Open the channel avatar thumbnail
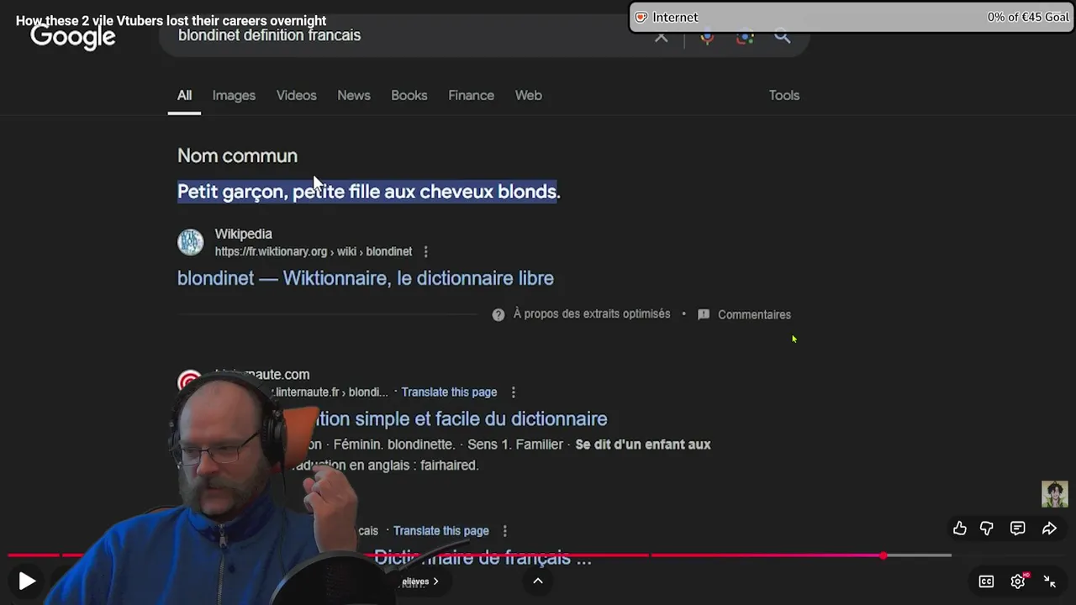The image size is (1076, 605). 1055,494
